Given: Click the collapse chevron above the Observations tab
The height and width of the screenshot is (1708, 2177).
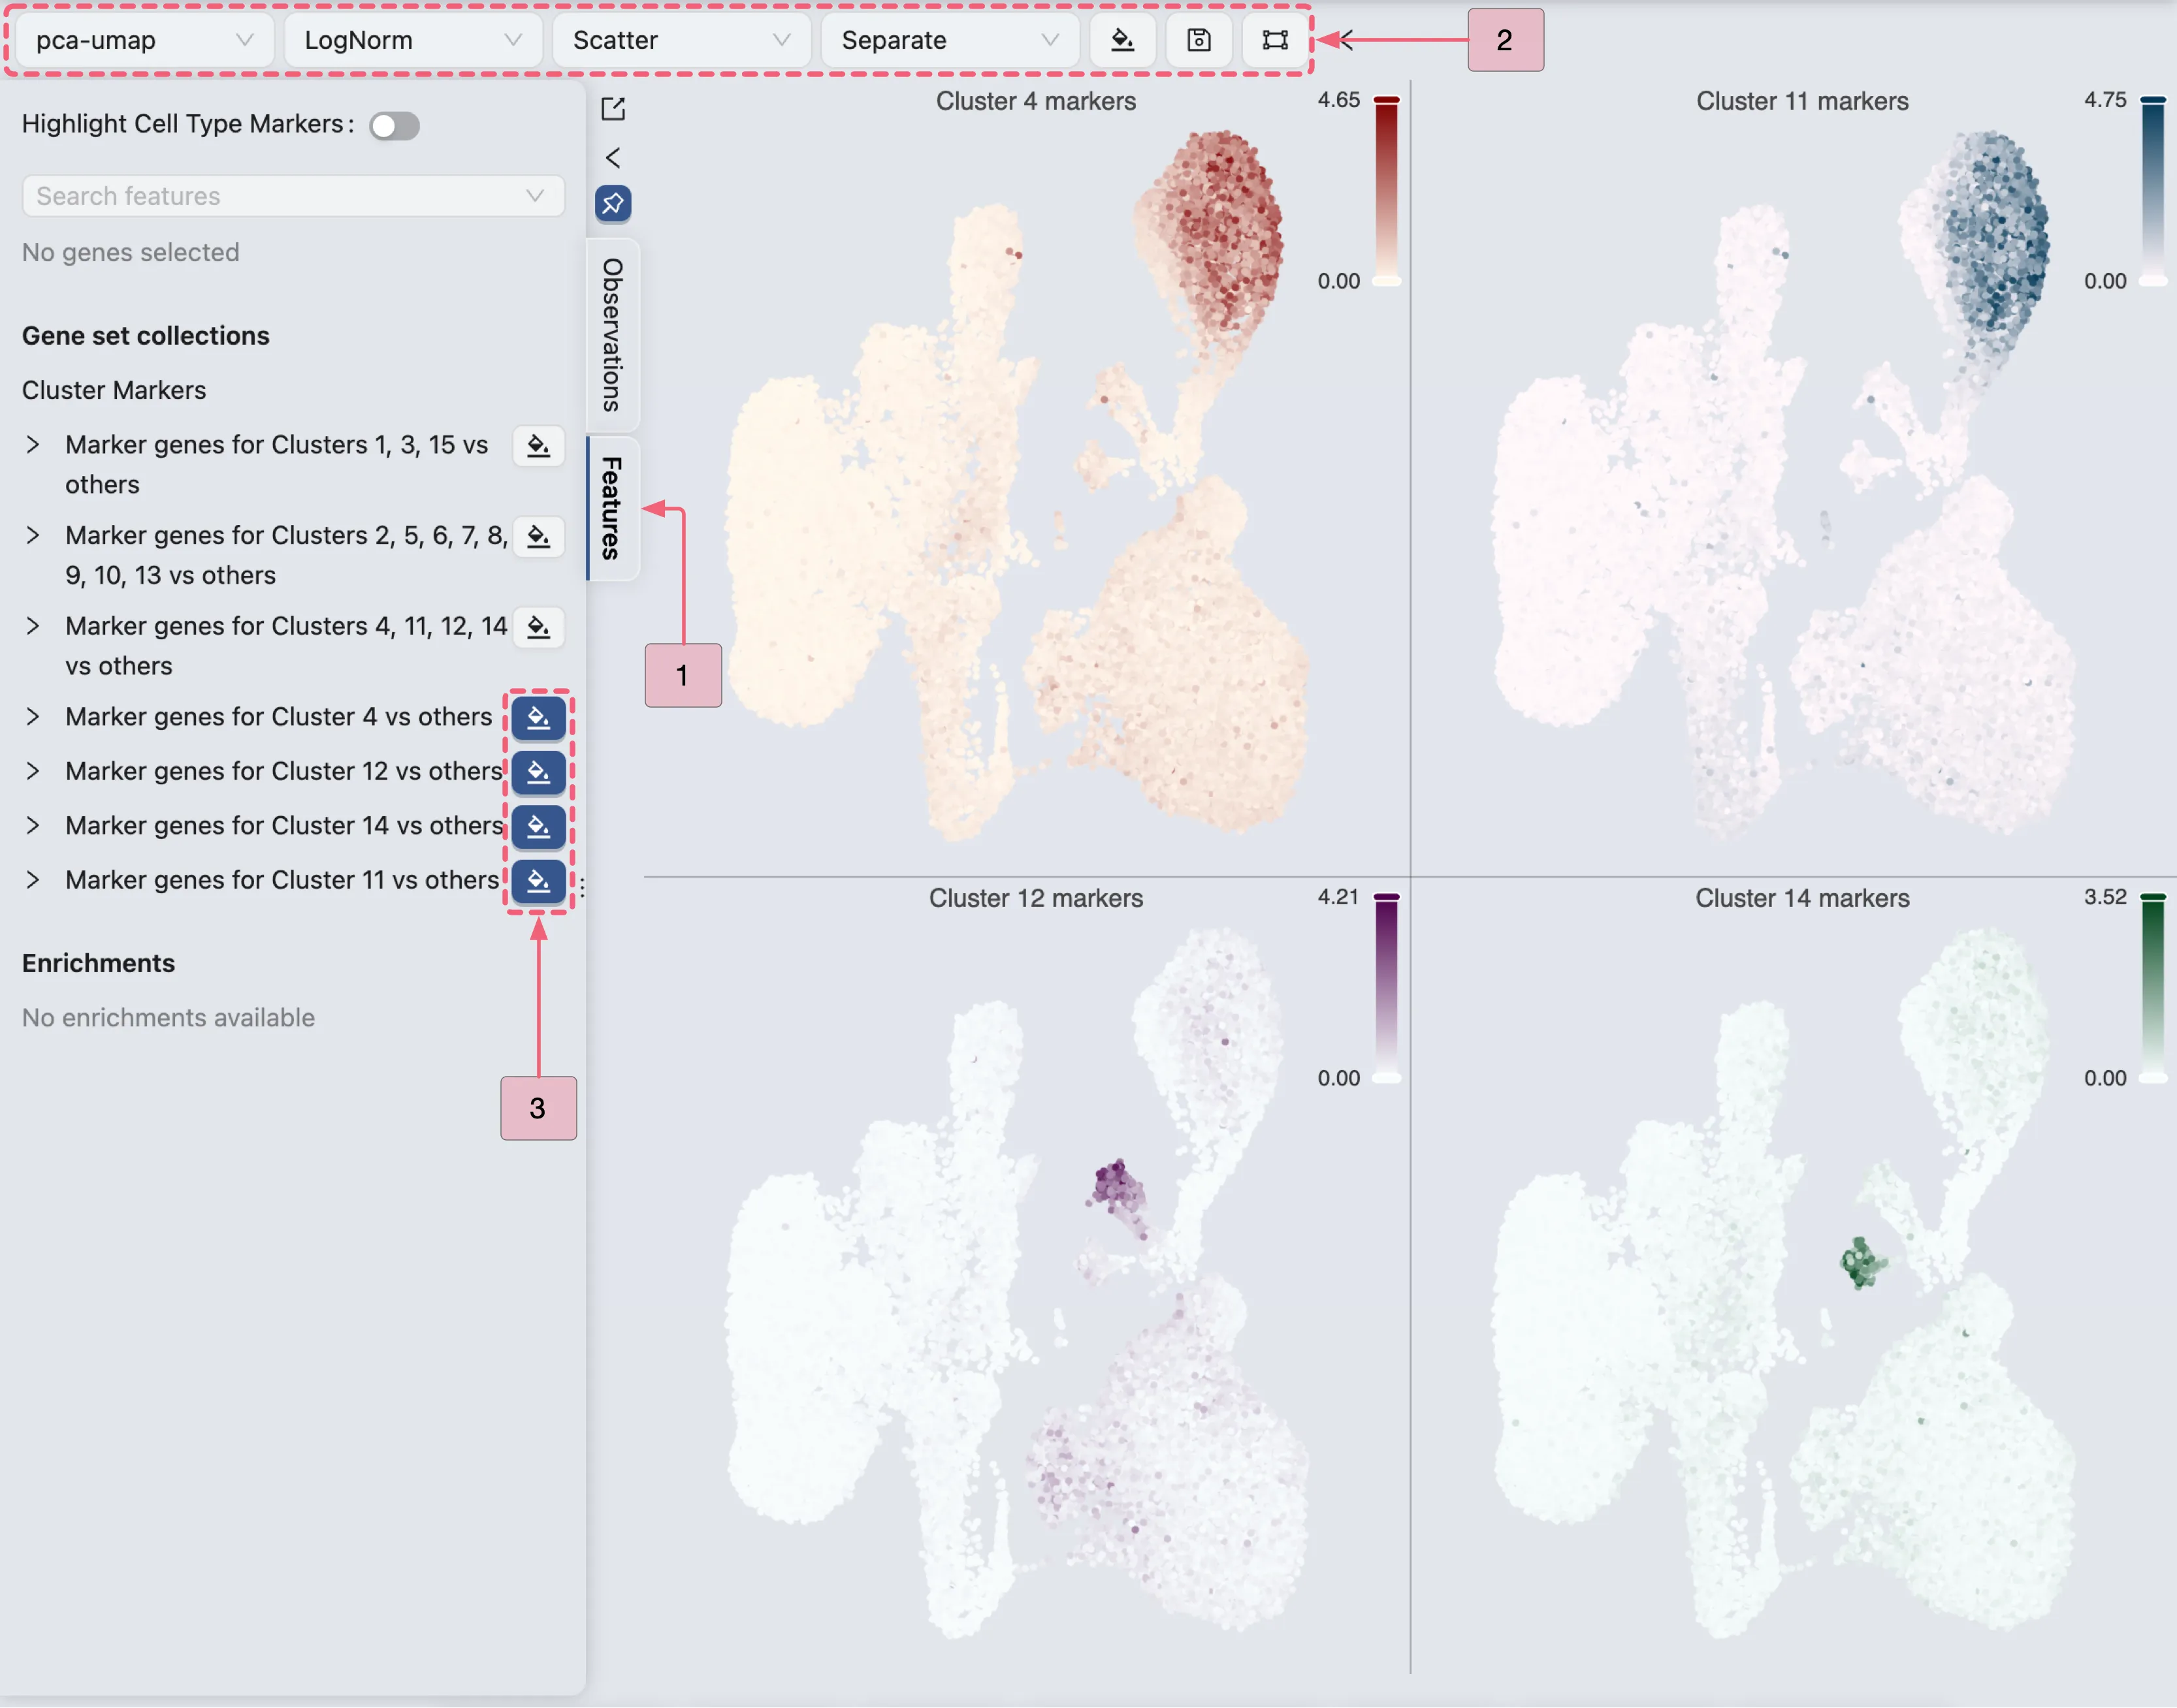Looking at the screenshot, I should coord(613,157).
